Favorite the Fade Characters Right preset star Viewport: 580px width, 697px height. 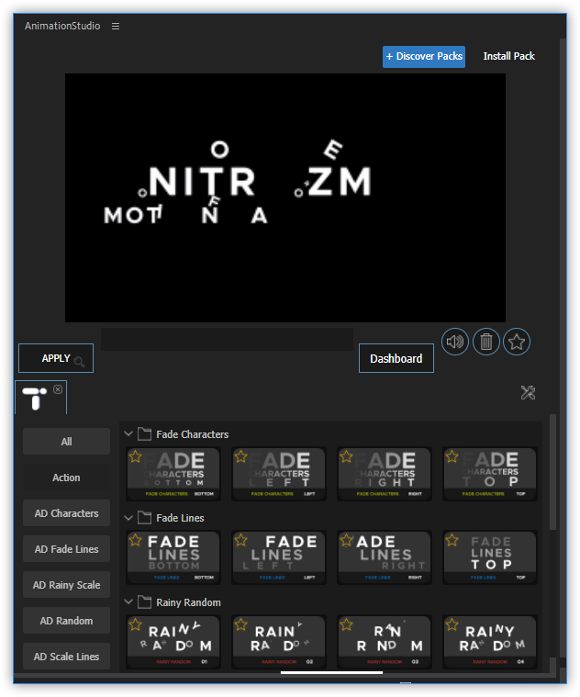tap(346, 456)
